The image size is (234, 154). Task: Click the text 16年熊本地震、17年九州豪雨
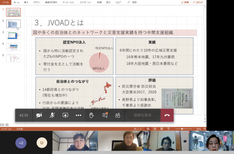point(150,57)
